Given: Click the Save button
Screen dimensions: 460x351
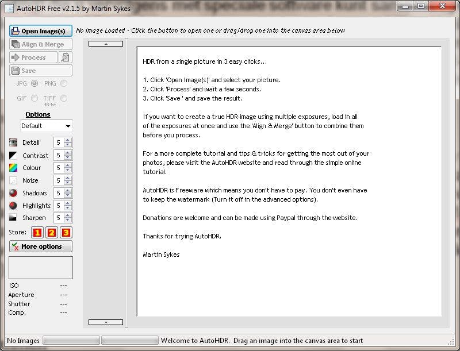Looking at the screenshot, I should pos(40,71).
